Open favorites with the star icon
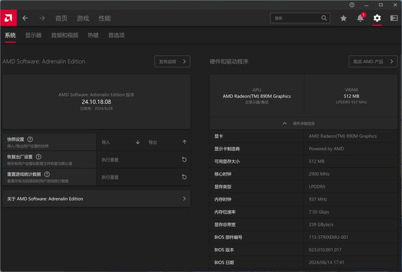The width and height of the screenshot is (402, 272). tap(343, 18)
